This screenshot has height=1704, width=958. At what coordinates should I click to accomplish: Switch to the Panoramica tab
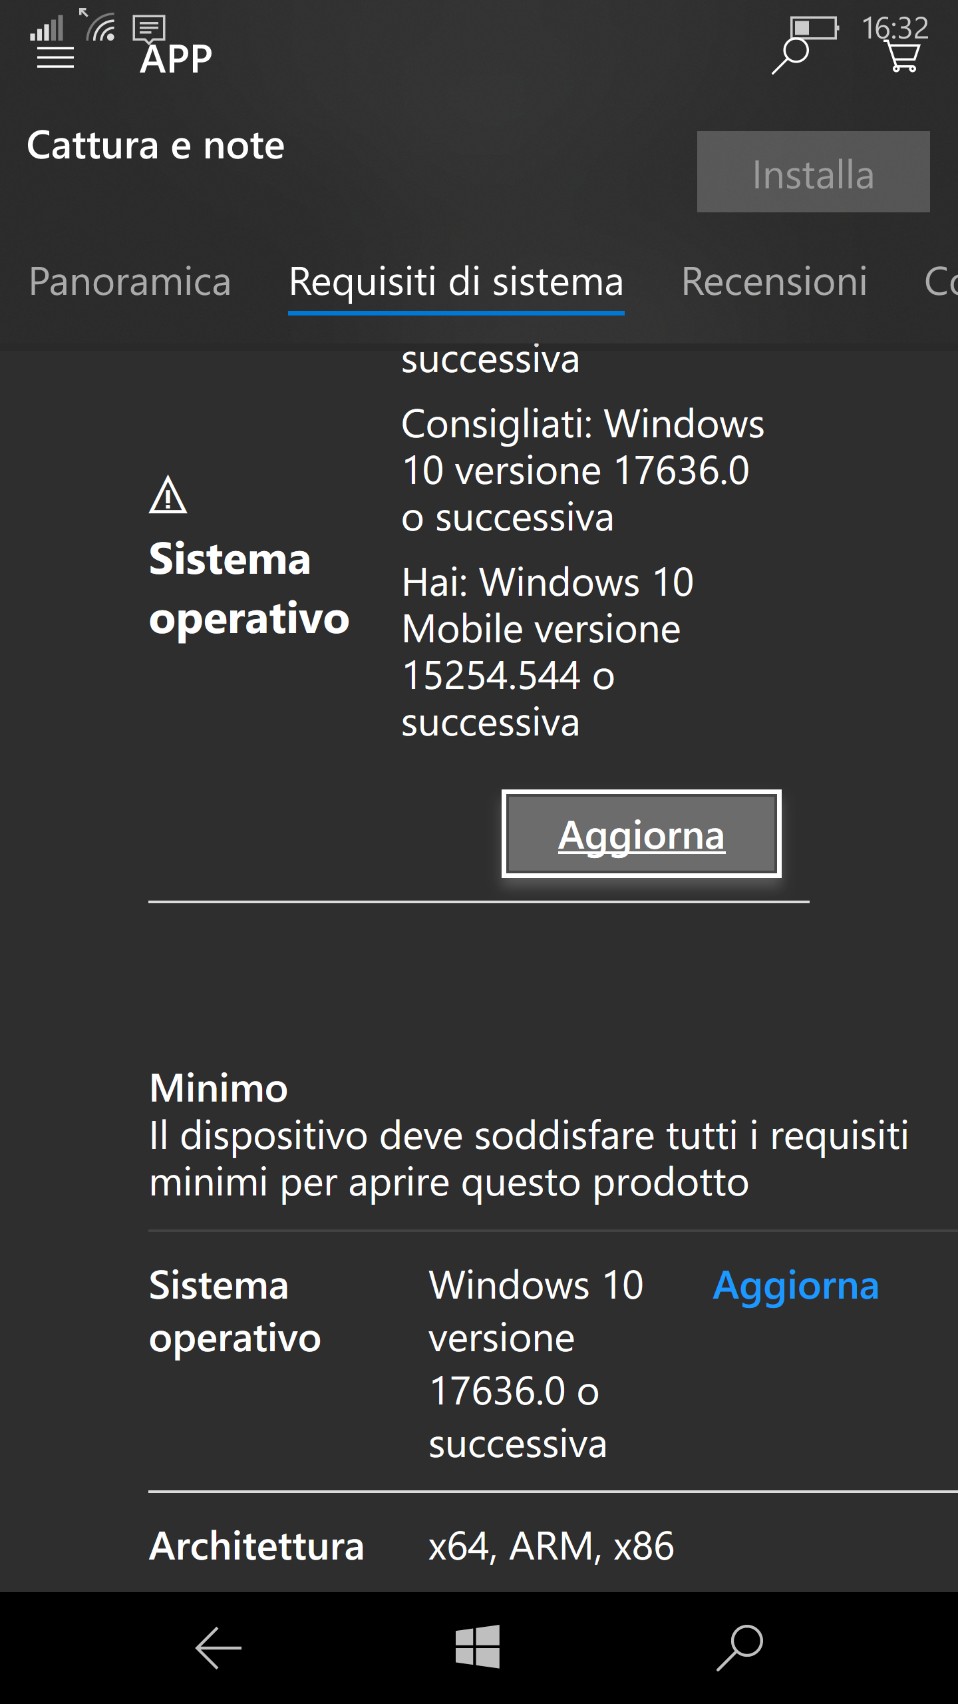[x=130, y=282]
